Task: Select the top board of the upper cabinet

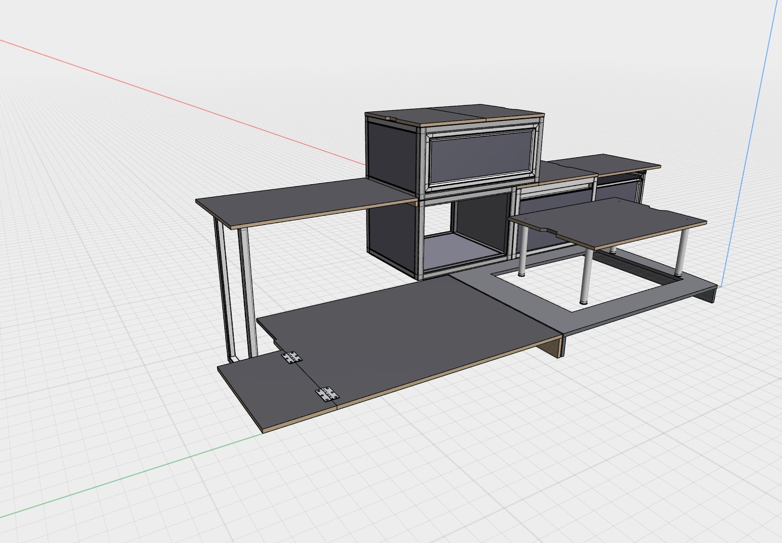Action: pyautogui.click(x=455, y=115)
